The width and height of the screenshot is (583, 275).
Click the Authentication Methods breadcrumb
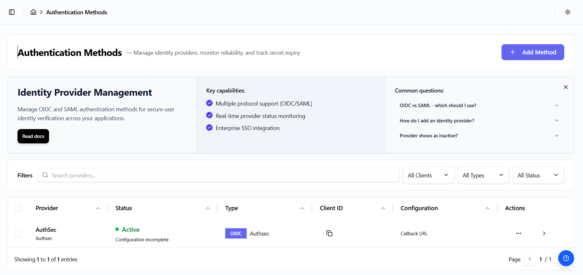77,12
